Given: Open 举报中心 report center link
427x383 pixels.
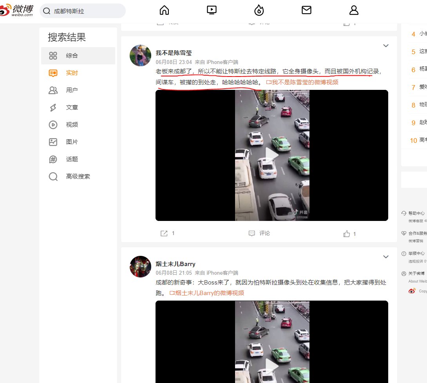Looking at the screenshot, I should coord(416,254).
